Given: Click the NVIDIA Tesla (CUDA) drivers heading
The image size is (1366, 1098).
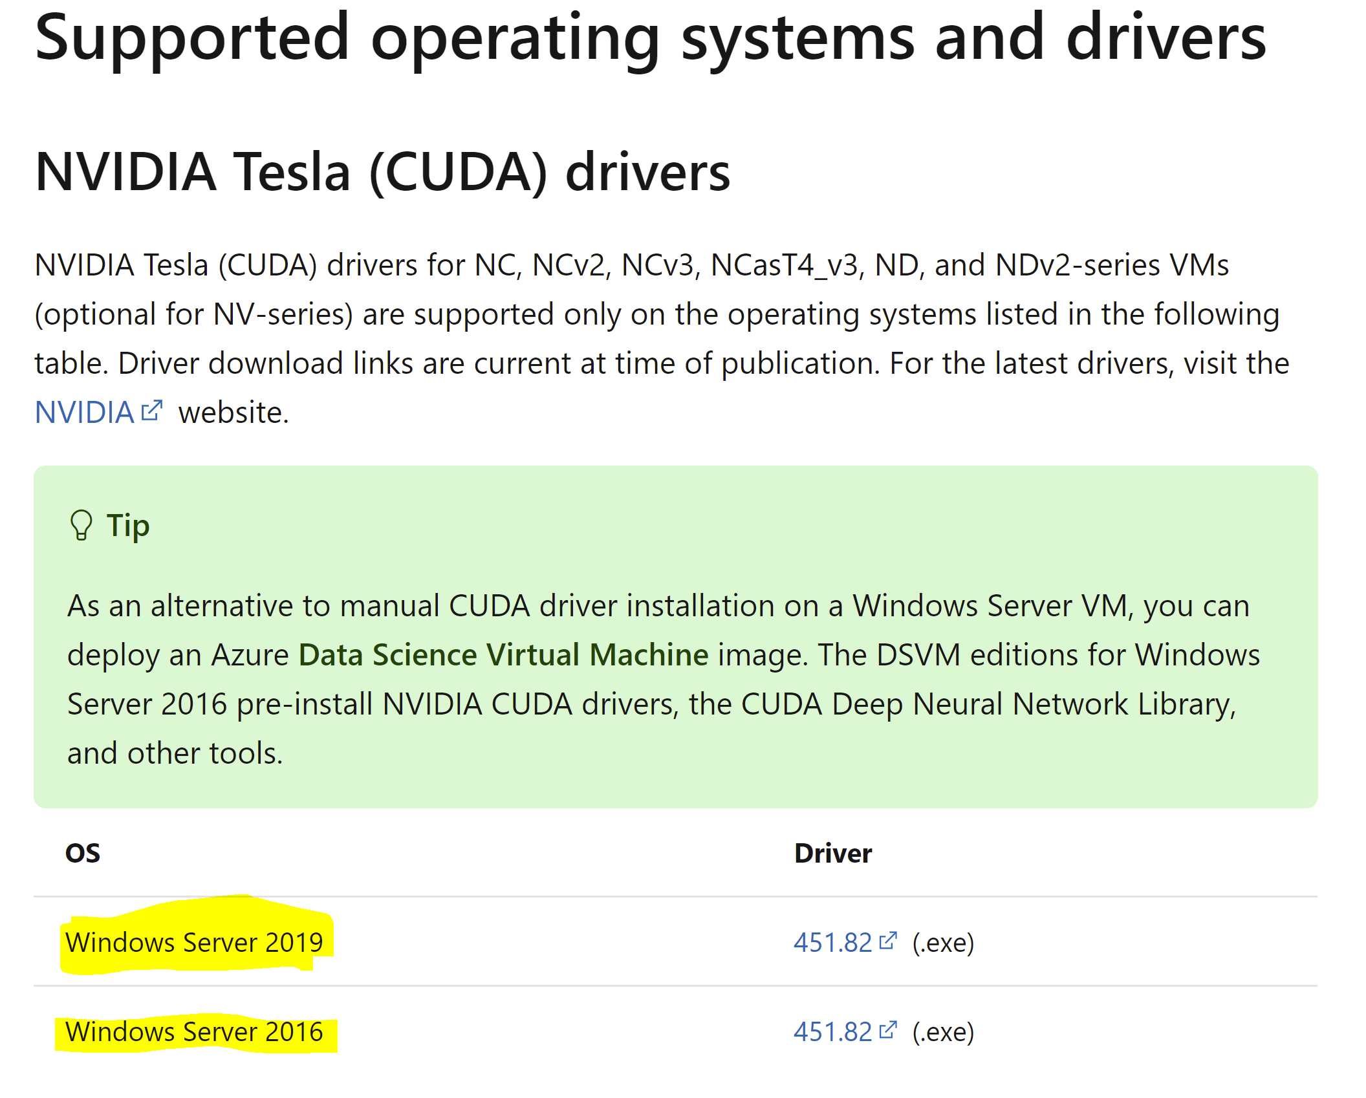Looking at the screenshot, I should click(382, 172).
